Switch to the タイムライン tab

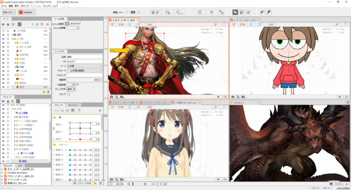click(73, 105)
